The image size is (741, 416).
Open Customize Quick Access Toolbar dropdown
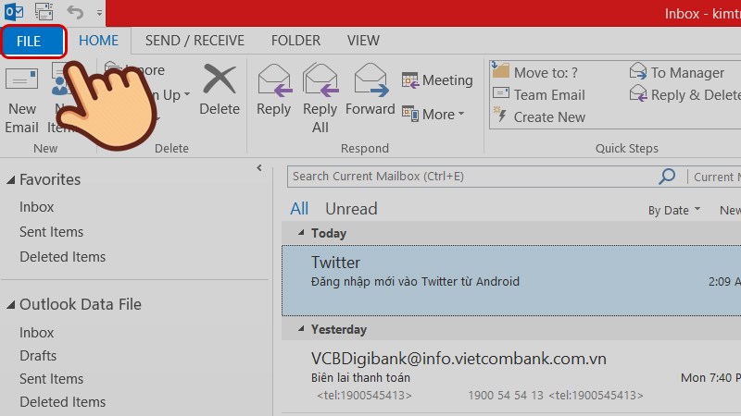coord(99,13)
